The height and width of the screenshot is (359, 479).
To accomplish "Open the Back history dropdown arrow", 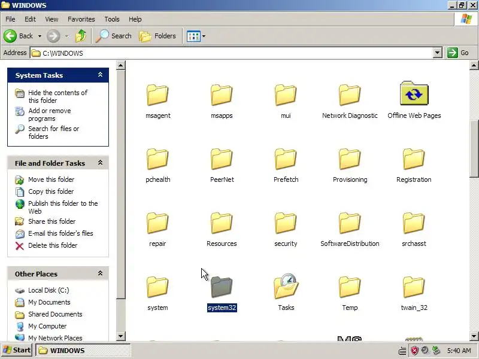I will [40, 36].
